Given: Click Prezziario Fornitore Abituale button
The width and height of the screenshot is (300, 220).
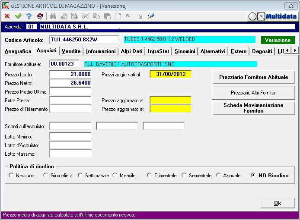Looking at the screenshot, I should [253, 77].
